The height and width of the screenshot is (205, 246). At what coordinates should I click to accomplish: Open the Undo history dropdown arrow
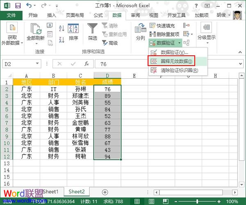[x=35, y=5]
